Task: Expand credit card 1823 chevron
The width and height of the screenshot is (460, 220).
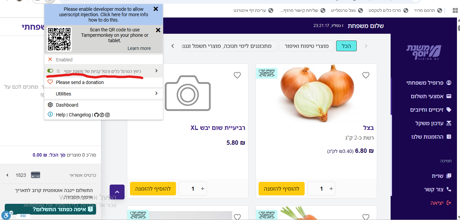Action: (7, 175)
